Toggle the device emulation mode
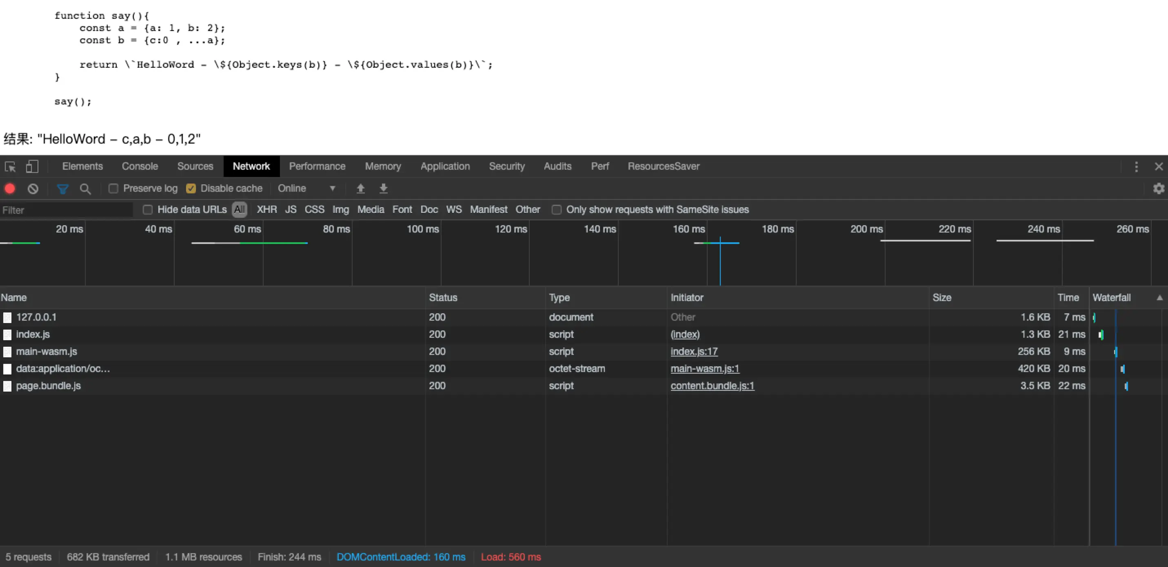The width and height of the screenshot is (1168, 567). pyautogui.click(x=32, y=166)
